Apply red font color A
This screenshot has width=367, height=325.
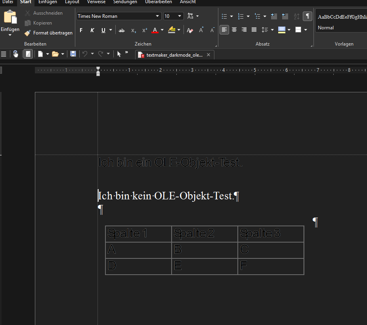[x=155, y=30]
